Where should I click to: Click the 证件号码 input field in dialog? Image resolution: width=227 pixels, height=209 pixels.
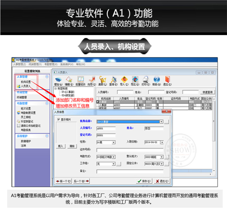coord(130,150)
